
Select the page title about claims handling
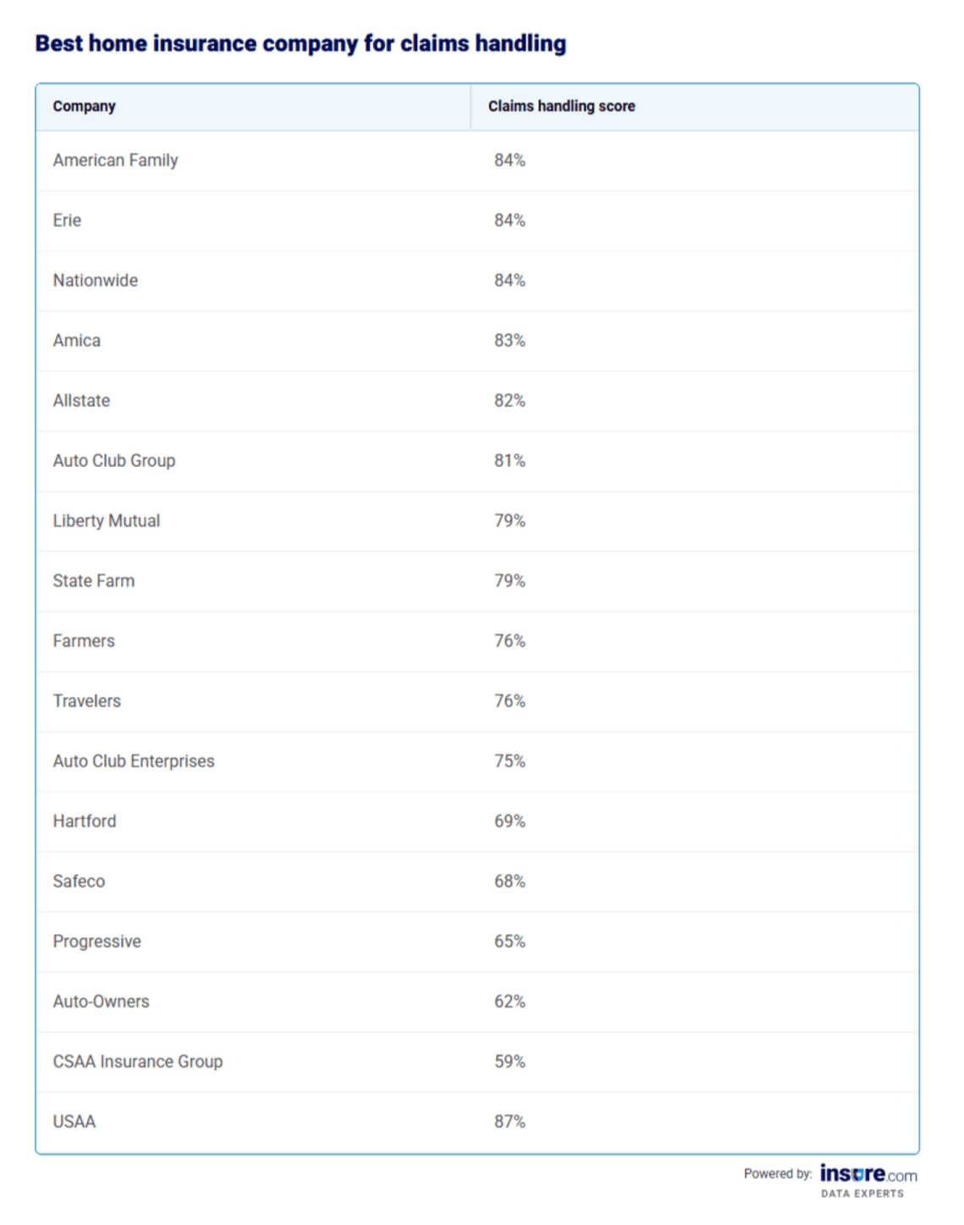click(x=300, y=44)
